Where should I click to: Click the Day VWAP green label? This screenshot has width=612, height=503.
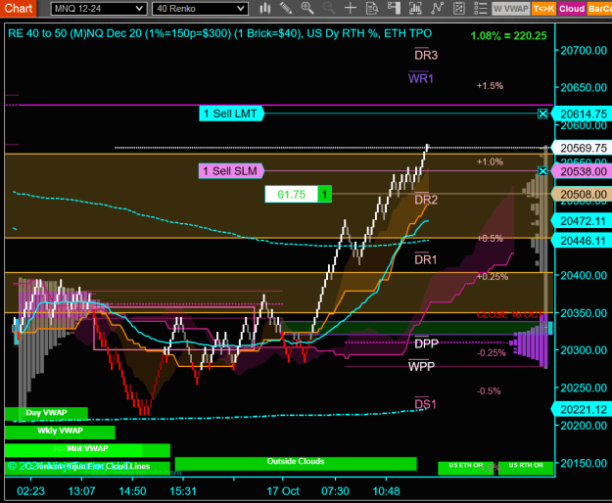click(x=46, y=413)
